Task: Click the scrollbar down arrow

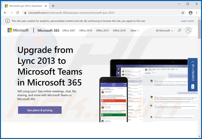Action: point(199,136)
